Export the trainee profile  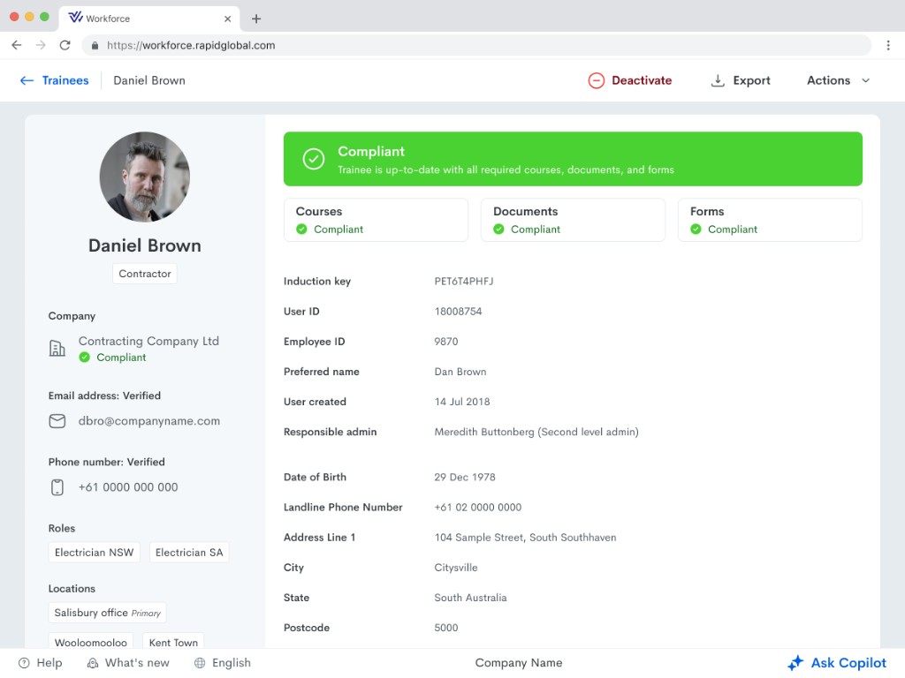click(x=741, y=80)
